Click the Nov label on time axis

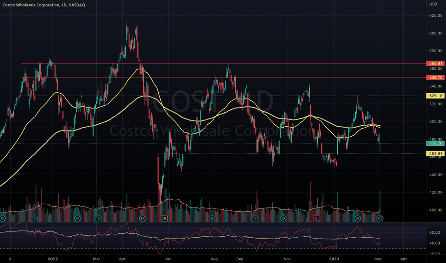tap(287, 259)
